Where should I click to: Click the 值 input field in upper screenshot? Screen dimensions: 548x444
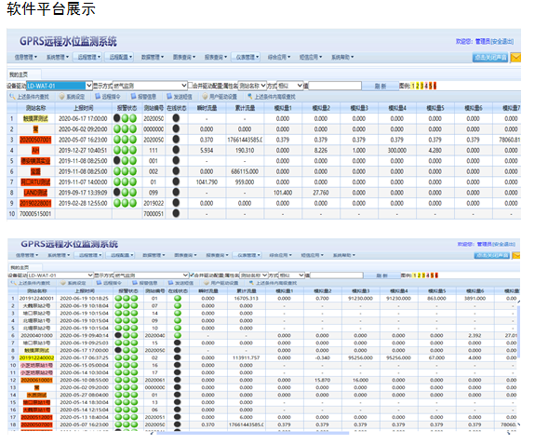pos(335,86)
